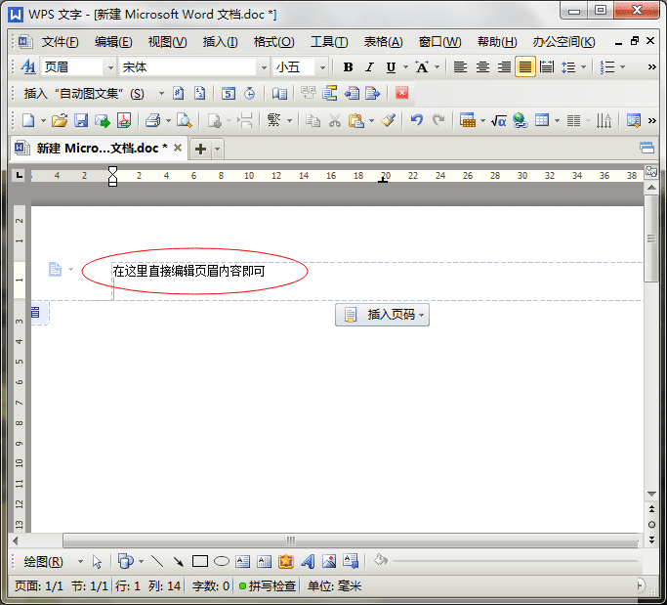Open the 编辑(E) menu
The height and width of the screenshot is (605, 667).
coord(113,42)
